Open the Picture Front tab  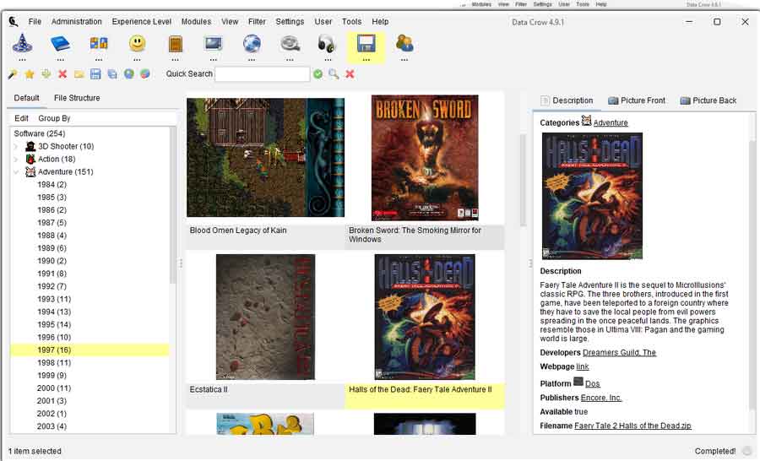(x=637, y=100)
